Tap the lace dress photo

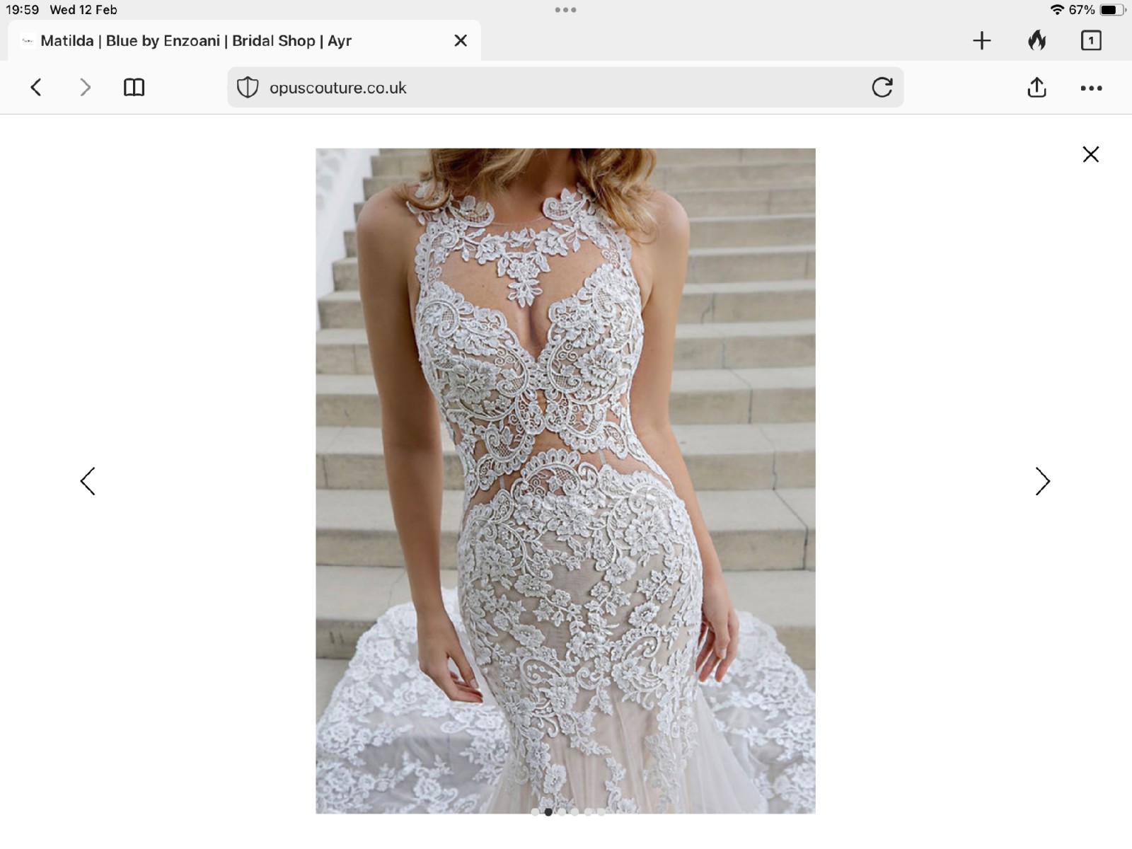[x=565, y=480]
